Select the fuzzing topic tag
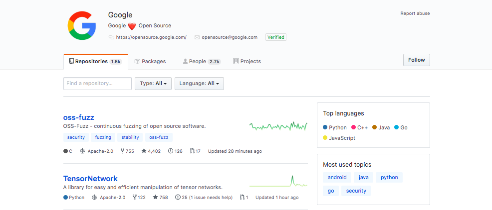This screenshot has width=492, height=210. pyautogui.click(x=103, y=137)
